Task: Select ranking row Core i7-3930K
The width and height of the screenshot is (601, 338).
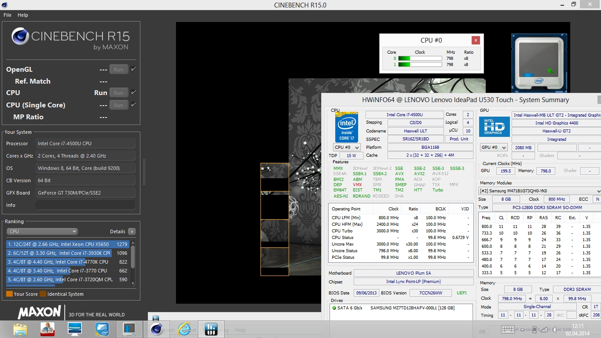Action: [68, 253]
